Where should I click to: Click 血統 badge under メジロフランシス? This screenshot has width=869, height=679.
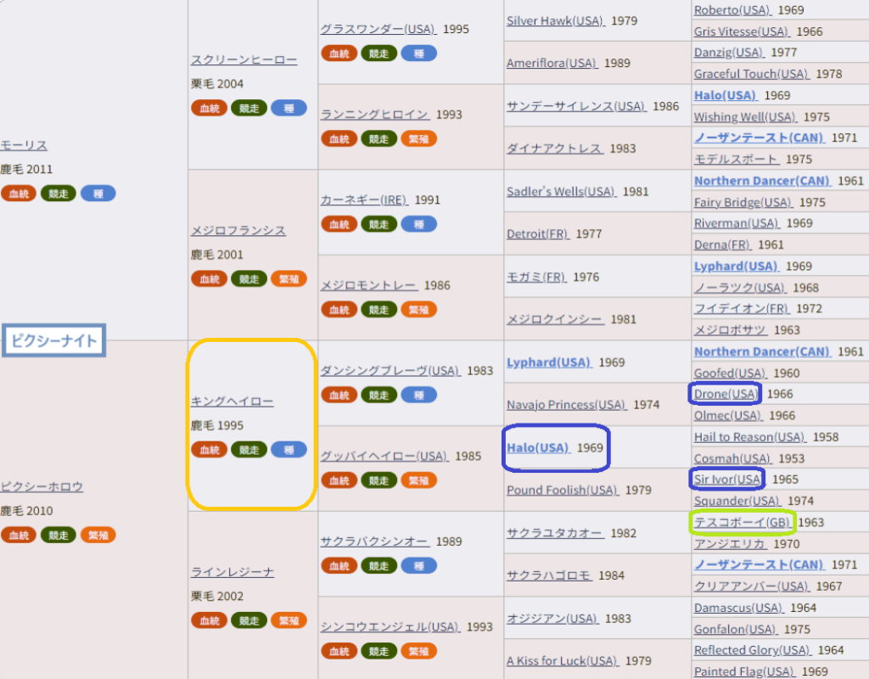[209, 278]
